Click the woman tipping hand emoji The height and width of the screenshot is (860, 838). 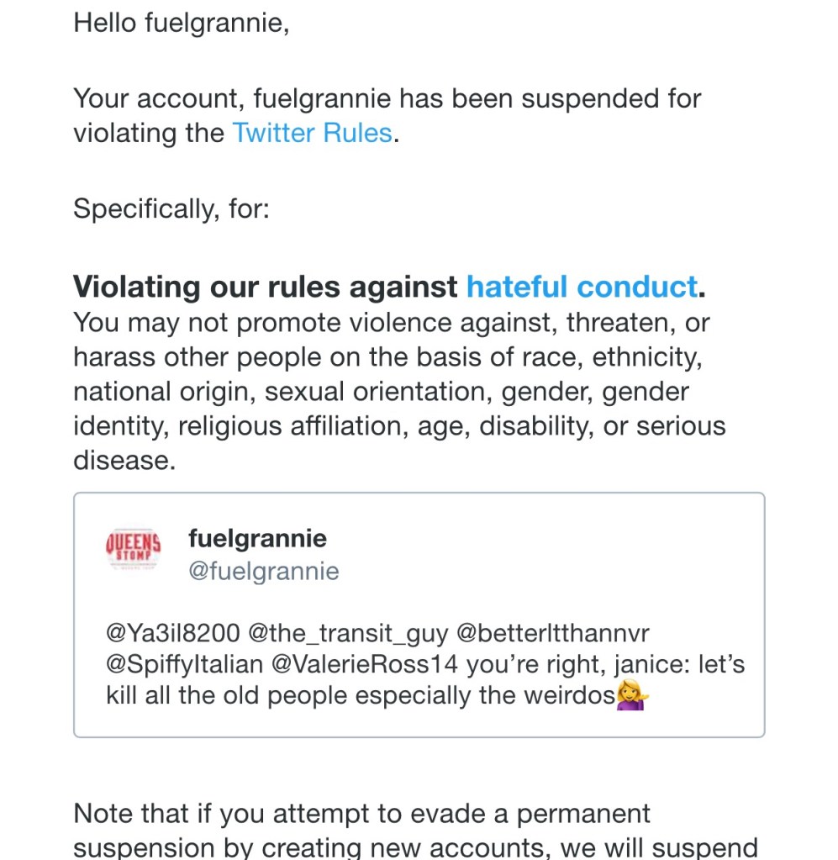[631, 696]
